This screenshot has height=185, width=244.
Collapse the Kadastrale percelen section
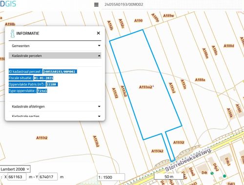55,55
